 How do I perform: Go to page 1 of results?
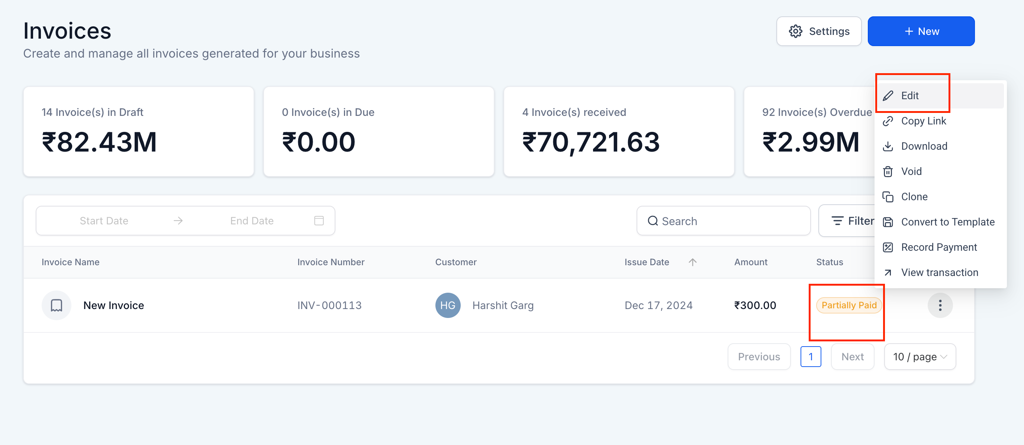811,357
